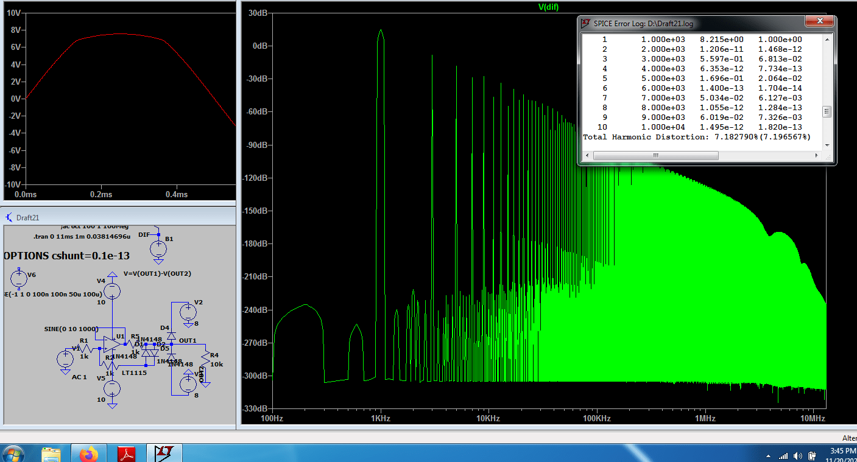Open Adobe Reader from the taskbar
This screenshot has height=462, width=857.
(127, 453)
